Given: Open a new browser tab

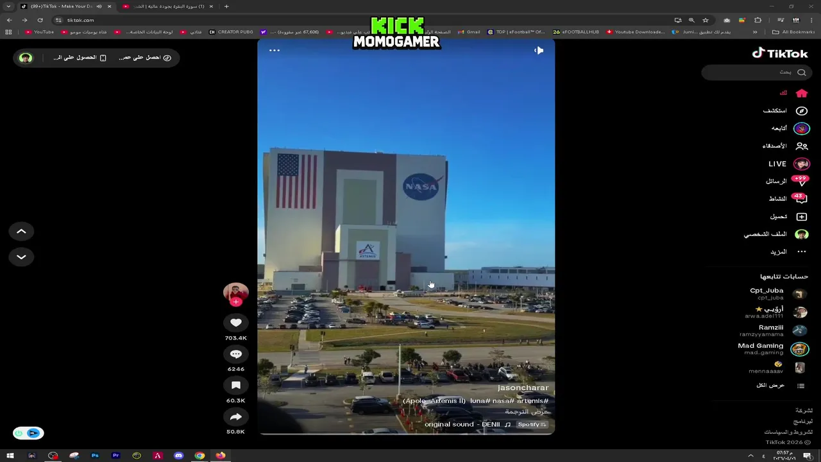Looking at the screenshot, I should pyautogui.click(x=226, y=6).
